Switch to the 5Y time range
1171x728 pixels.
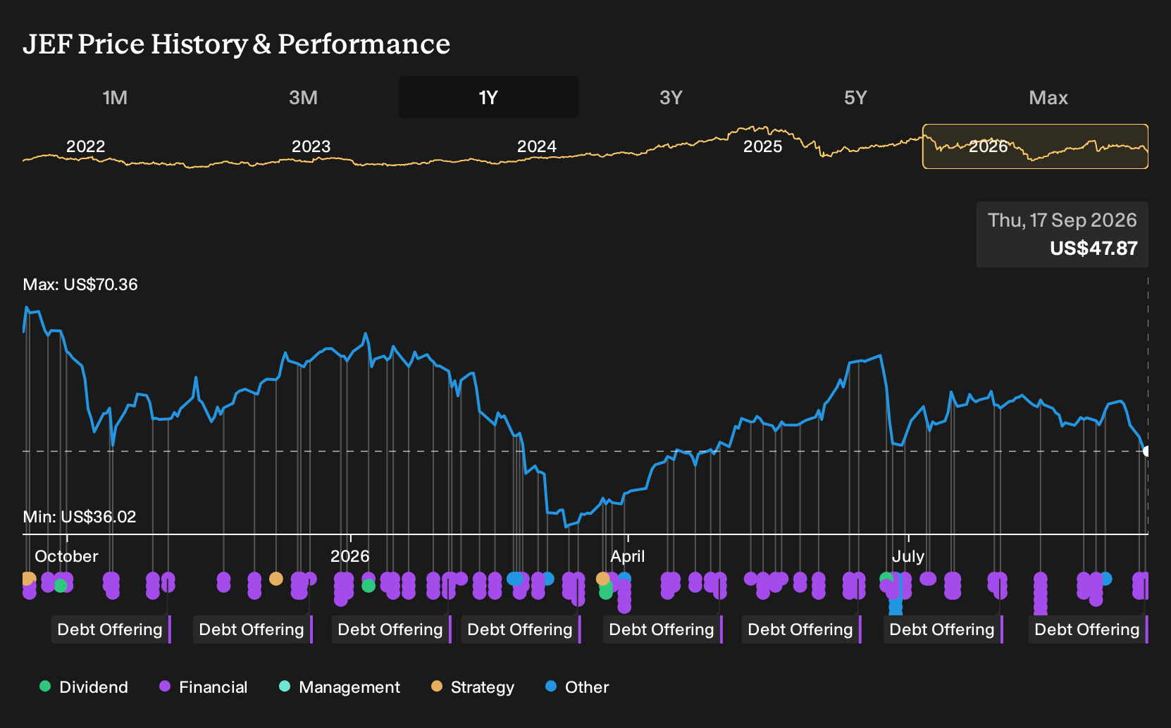point(855,97)
